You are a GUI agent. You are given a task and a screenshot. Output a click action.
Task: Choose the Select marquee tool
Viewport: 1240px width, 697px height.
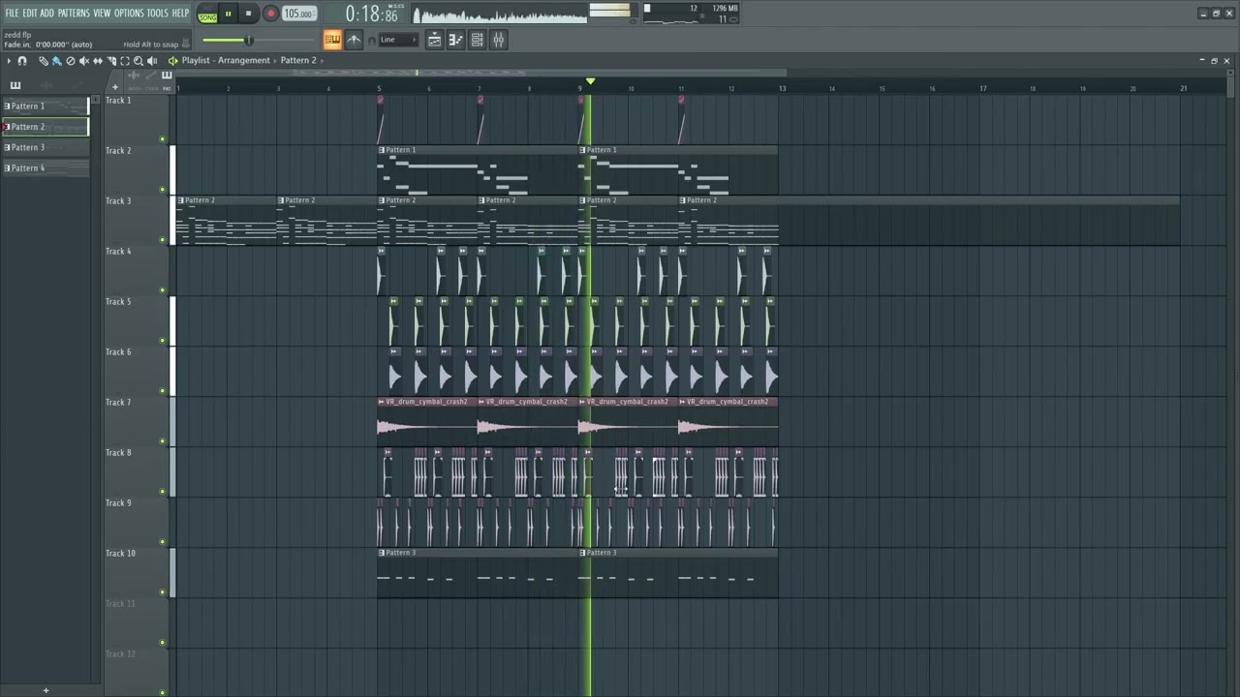click(125, 61)
